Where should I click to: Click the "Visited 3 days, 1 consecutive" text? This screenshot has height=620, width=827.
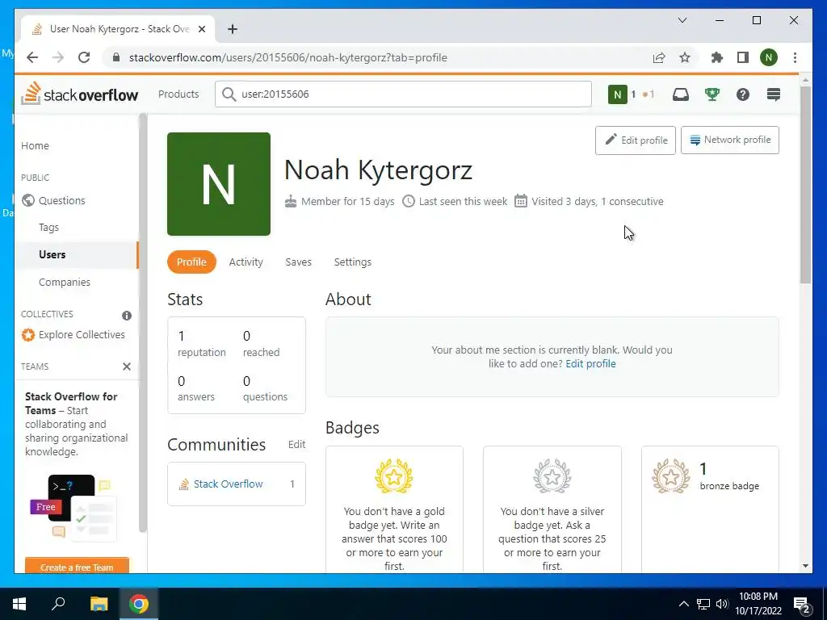coord(597,201)
